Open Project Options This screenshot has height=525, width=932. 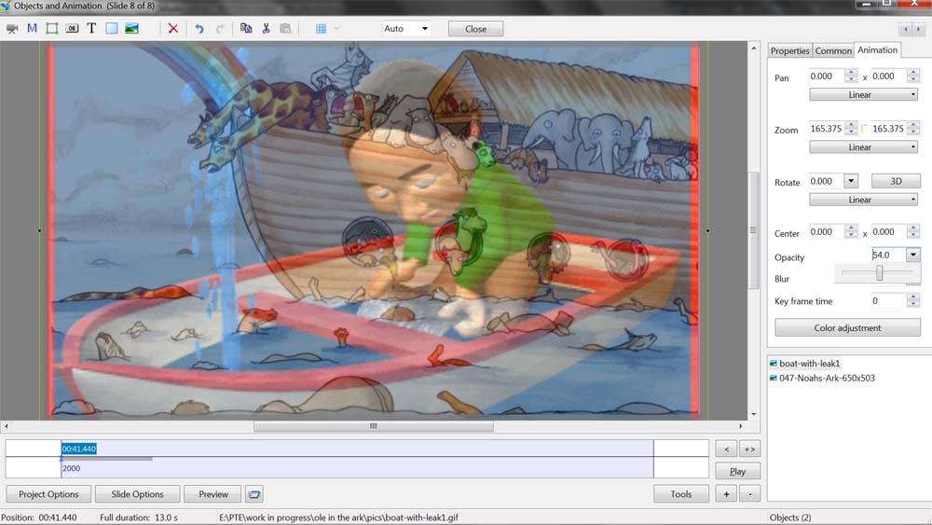click(48, 494)
